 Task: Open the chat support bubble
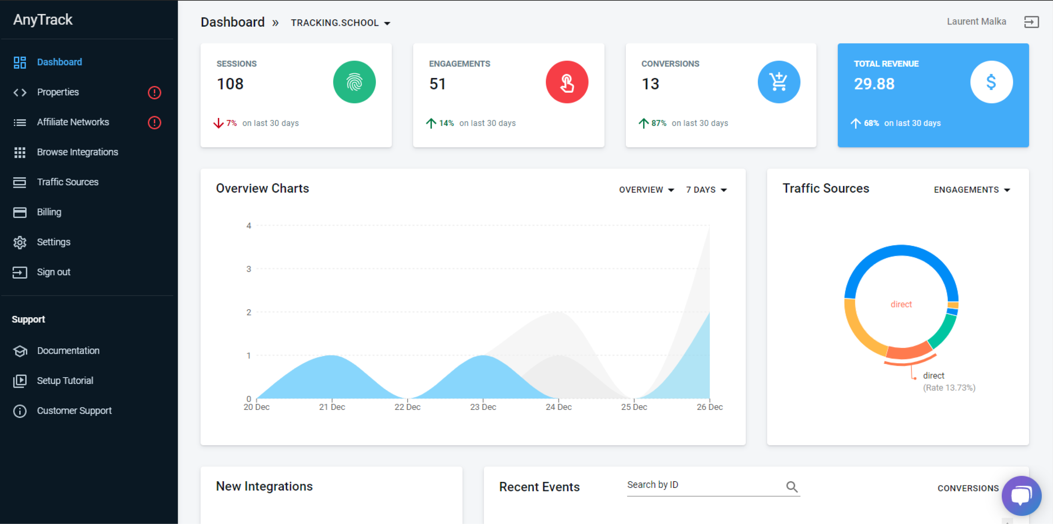pos(1021,495)
